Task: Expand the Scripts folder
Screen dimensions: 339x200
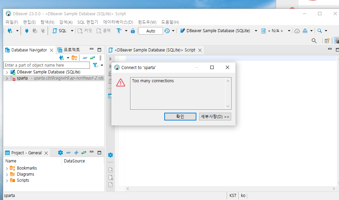Action: click(7, 180)
